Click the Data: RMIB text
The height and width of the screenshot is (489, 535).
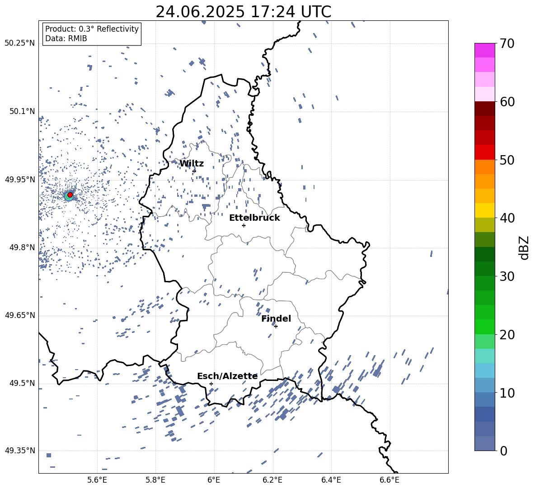click(66, 38)
